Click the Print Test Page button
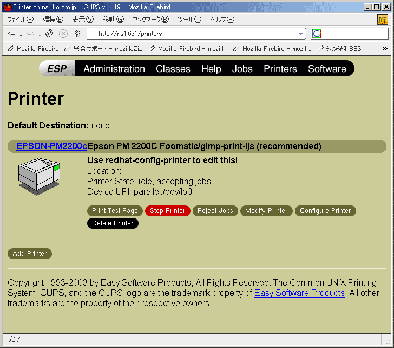Screen dimensions: 394x348 (115, 211)
